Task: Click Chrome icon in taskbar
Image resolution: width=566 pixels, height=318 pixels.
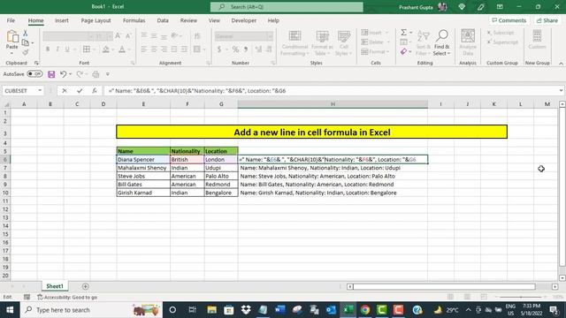Action: pyautogui.click(x=365, y=310)
